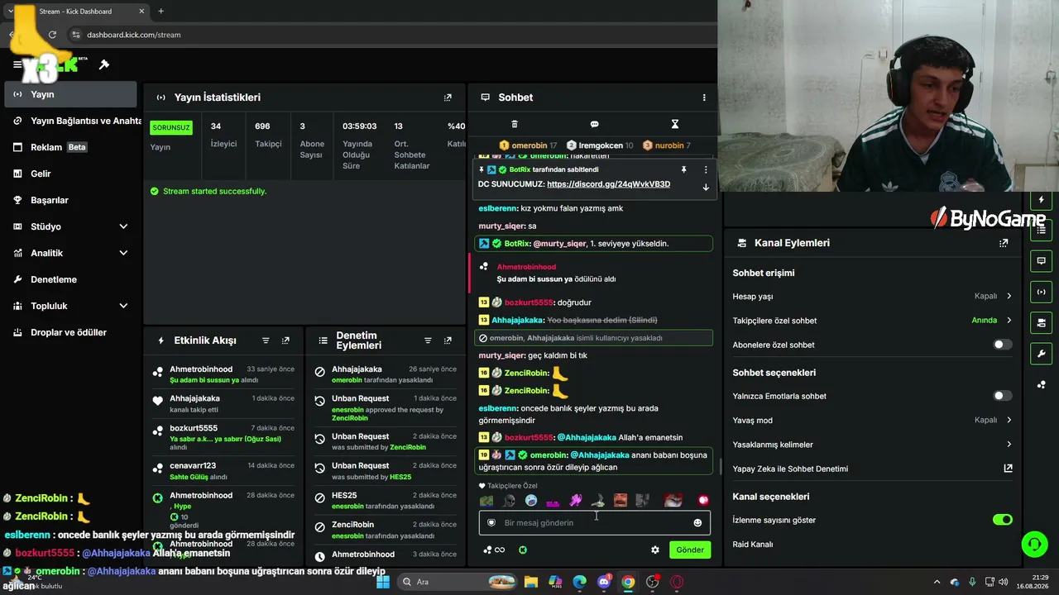The width and height of the screenshot is (1059, 595).
Task: Open File Explorer from the taskbar
Action: click(x=531, y=582)
